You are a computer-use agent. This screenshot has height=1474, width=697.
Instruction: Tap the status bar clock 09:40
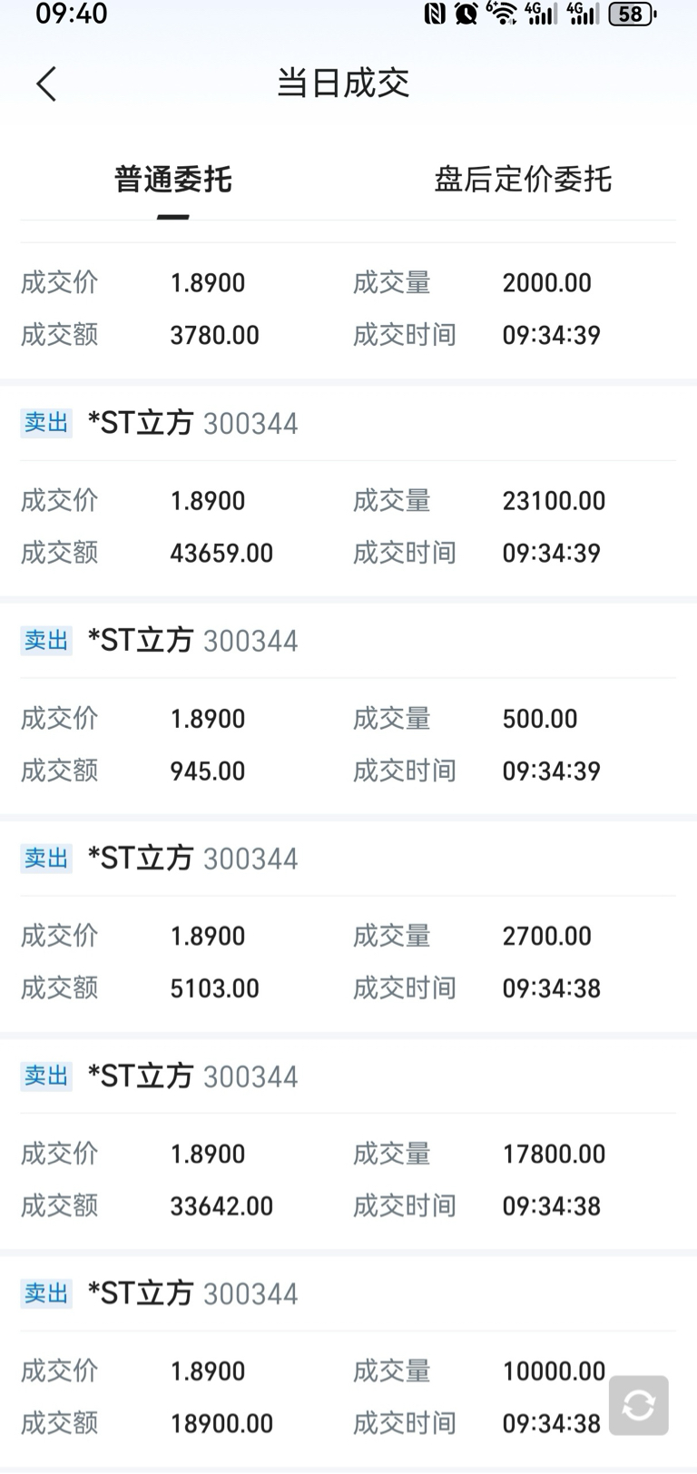coord(71,14)
